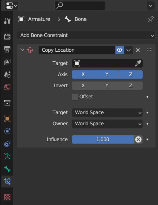Toggle the Axis X button
Viewport: 158px width, 205px height.
pos(83,75)
